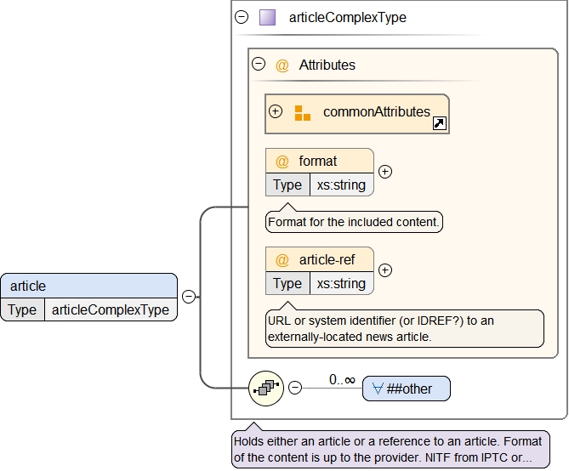Click the ##other wildcard element

coord(407,389)
